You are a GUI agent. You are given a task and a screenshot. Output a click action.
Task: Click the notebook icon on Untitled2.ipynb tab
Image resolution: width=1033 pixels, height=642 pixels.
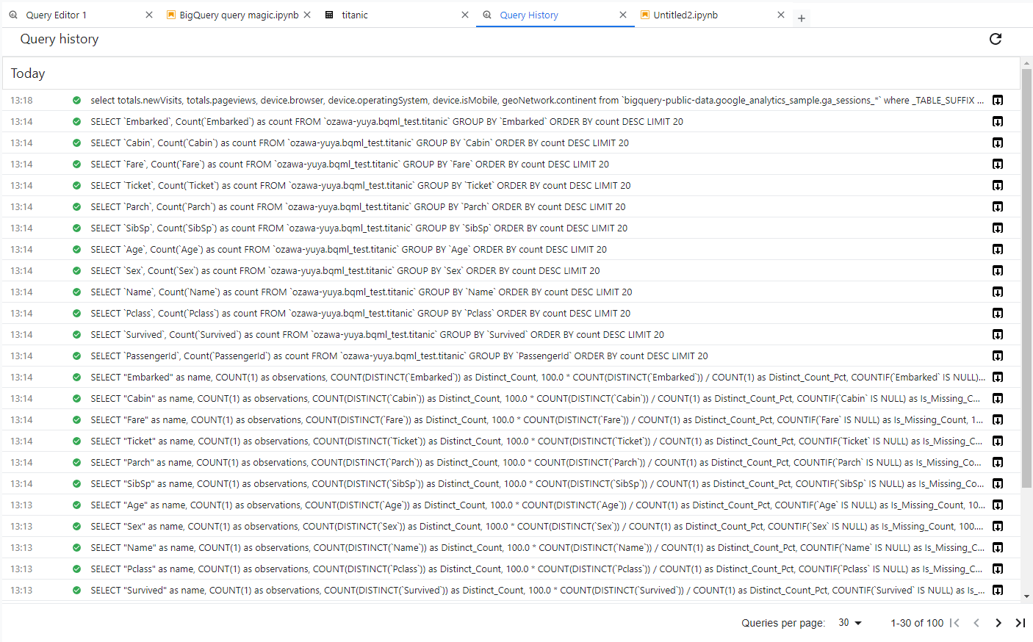644,14
